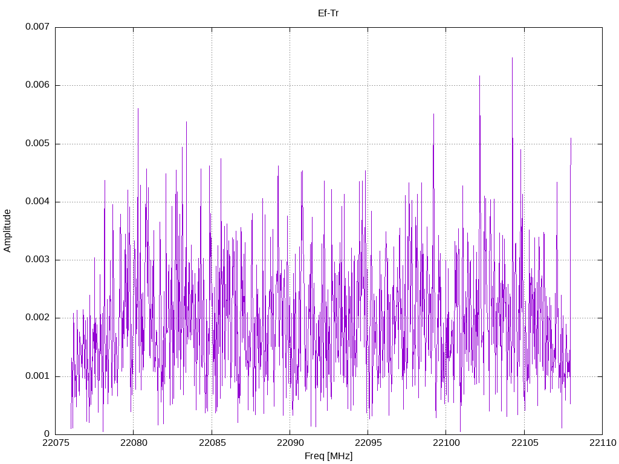Click the "Freq [MHz]" x-axis label

328,456
